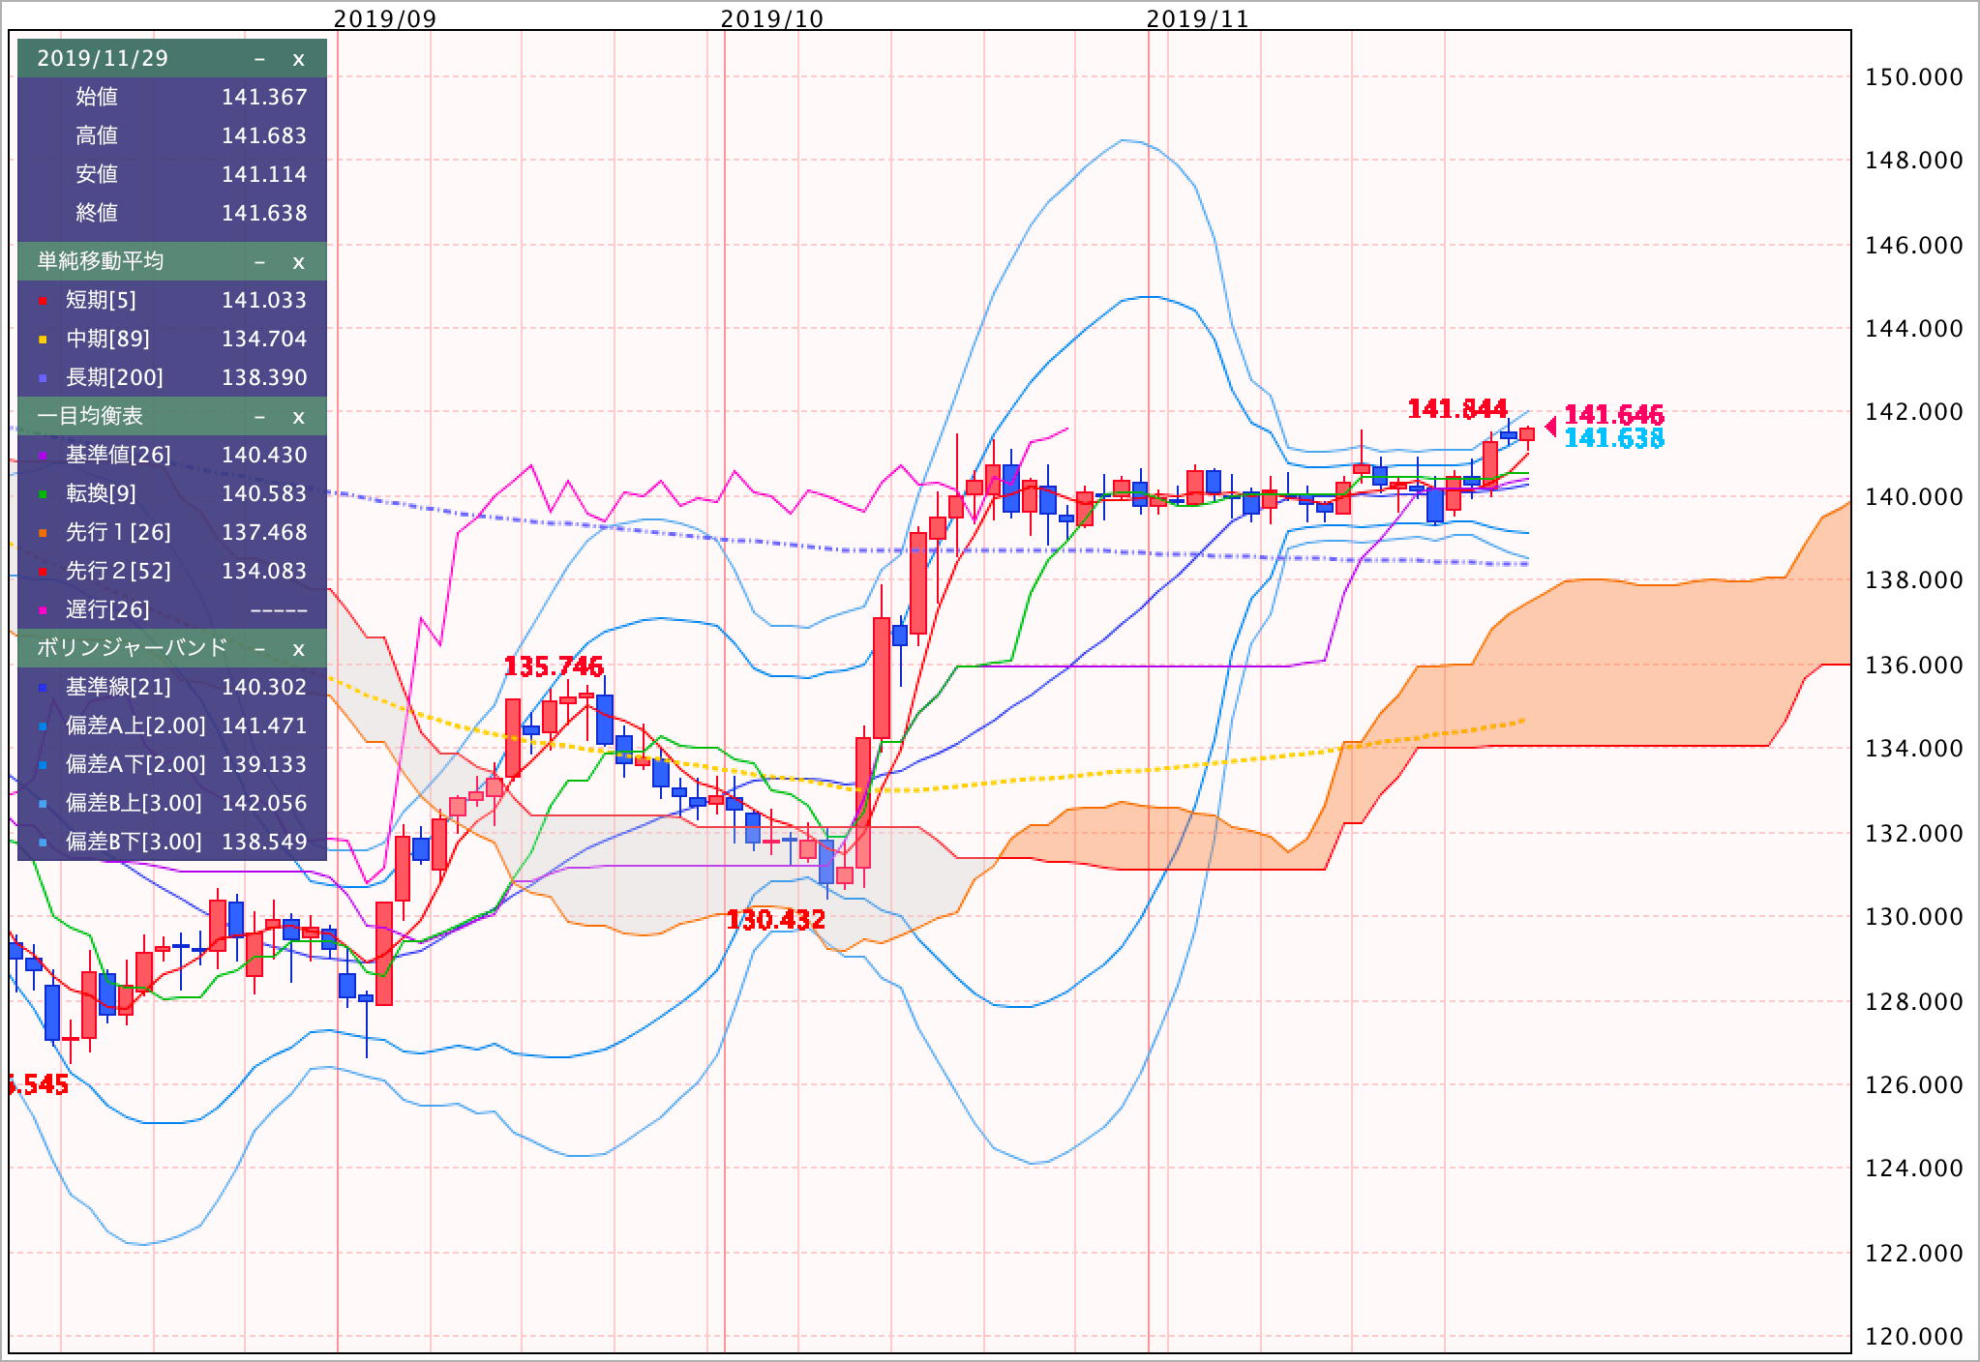
Task: Click the 偏差B下[3.00] color marker
Action: tap(43, 844)
